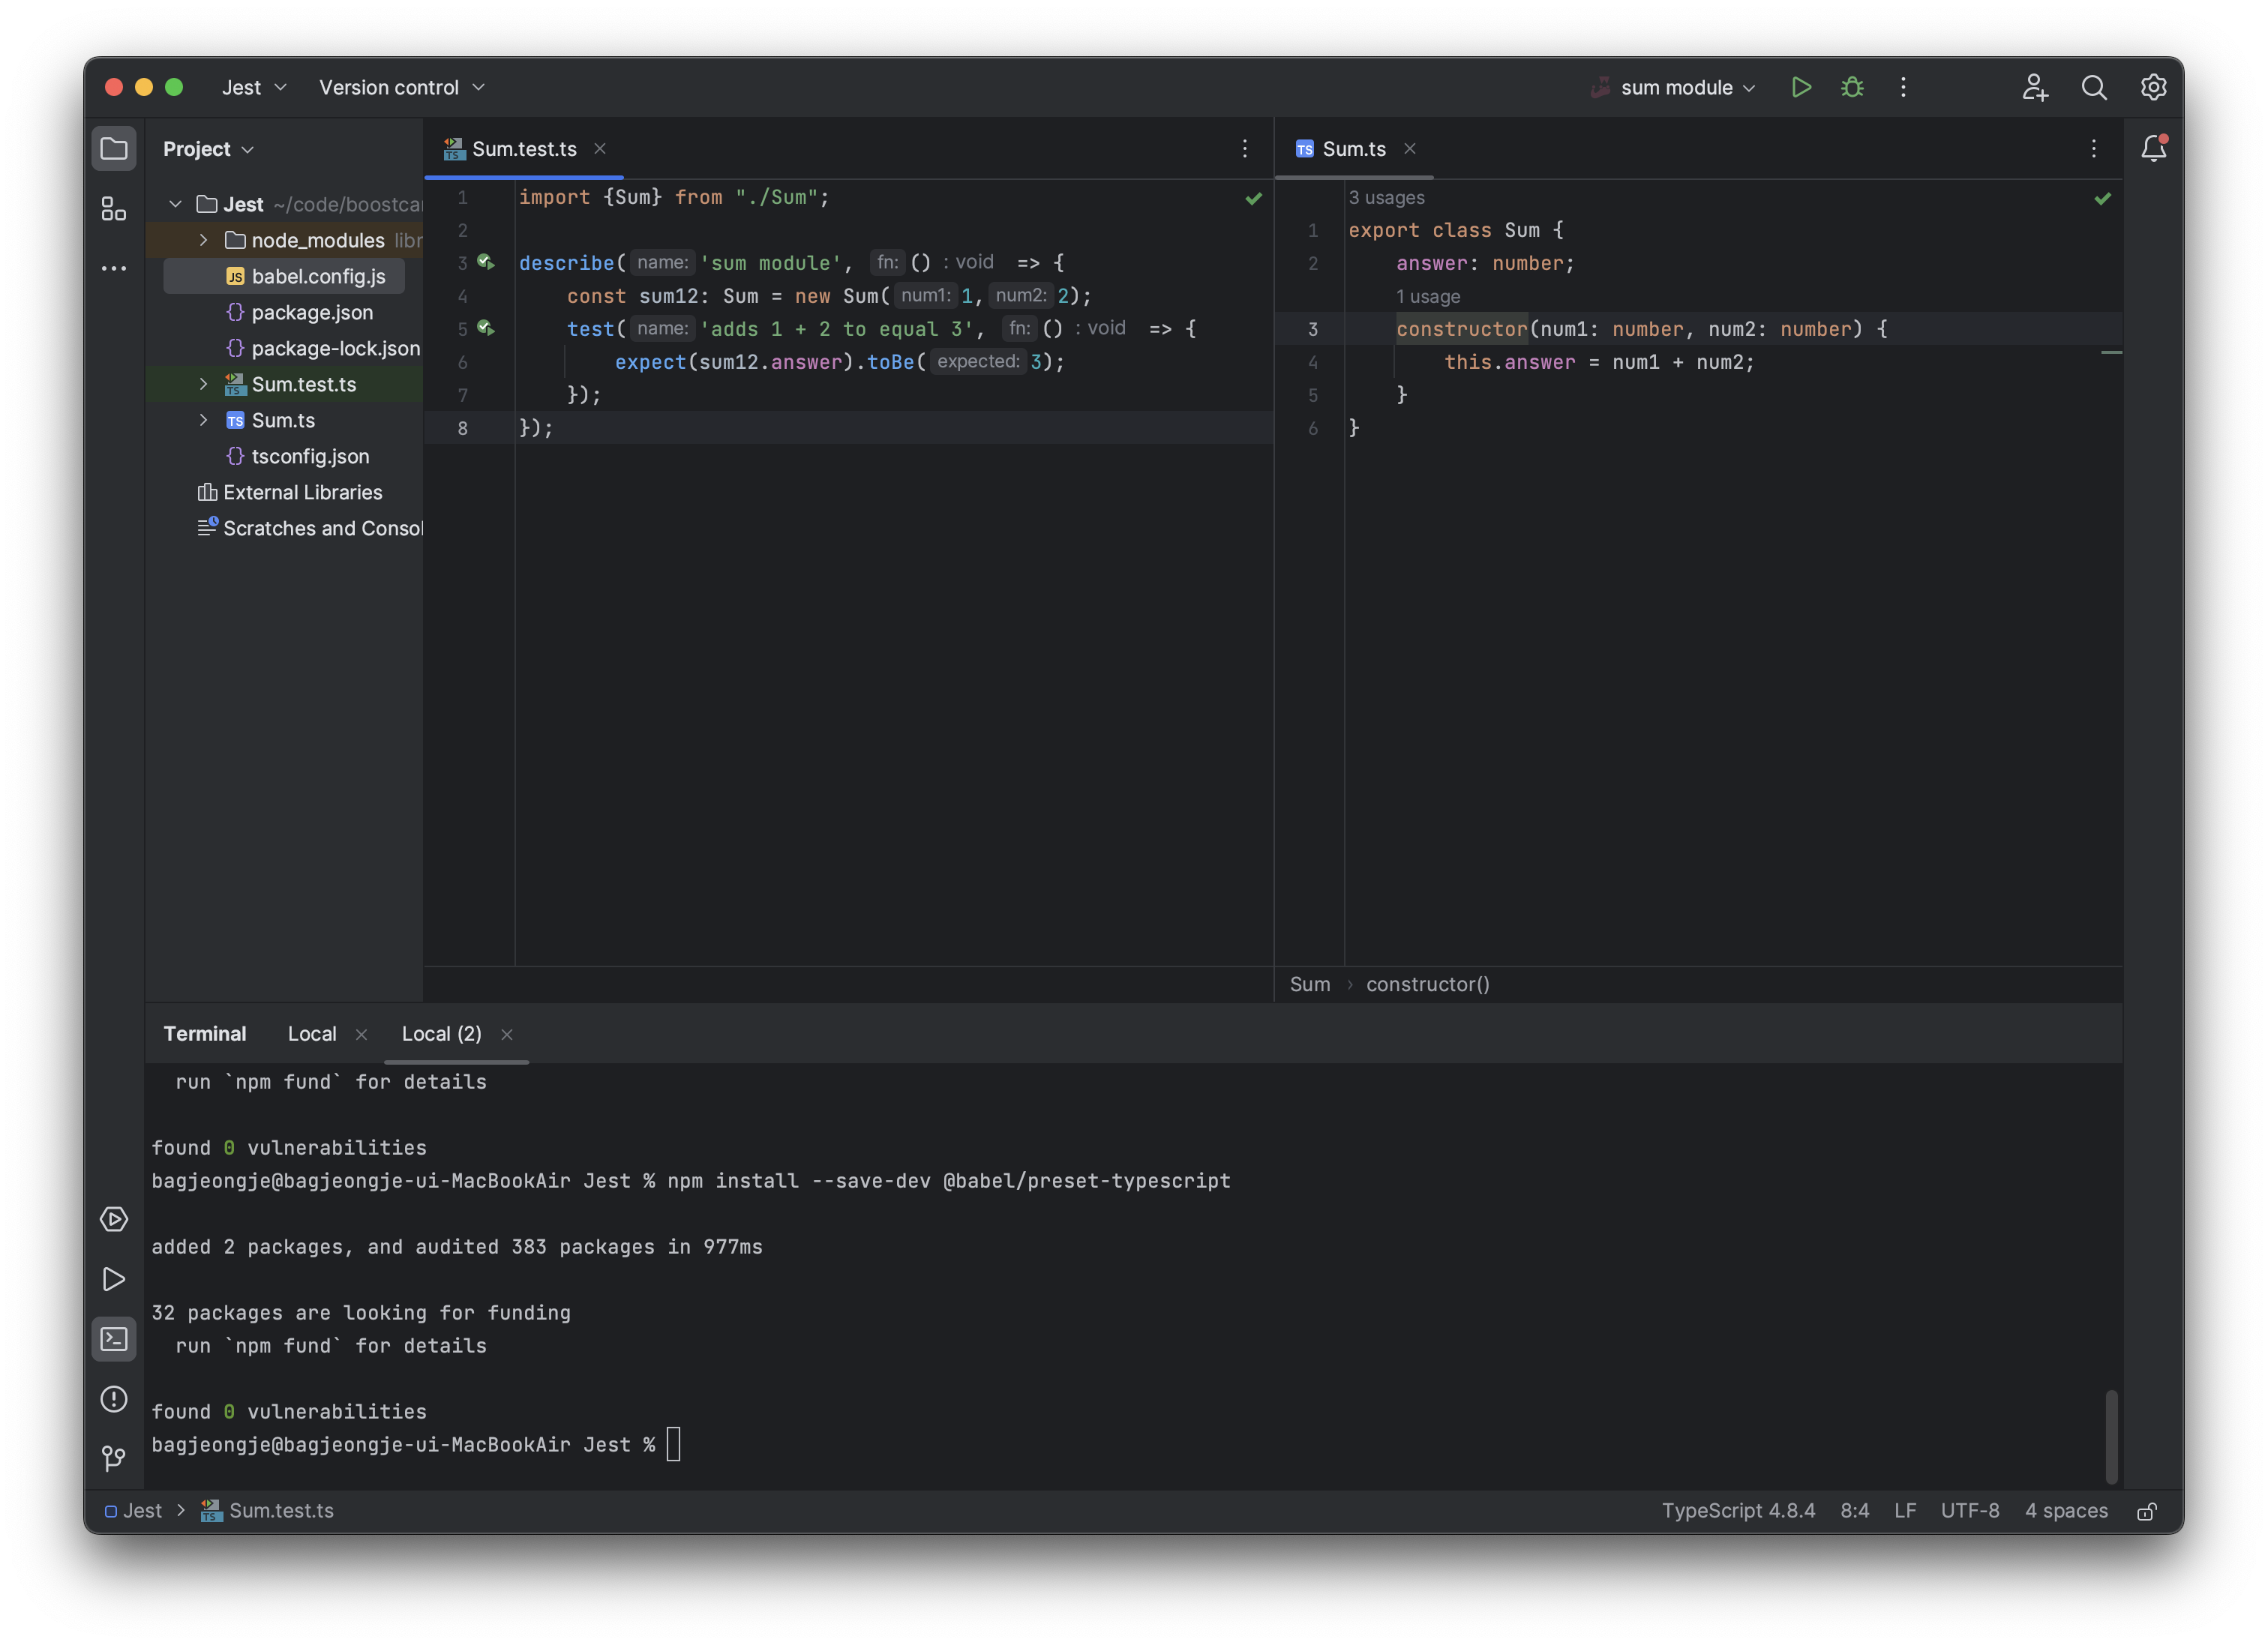The image size is (2268, 1645).
Task: Click the terminal vertical scrollbar
Action: 2111,1436
